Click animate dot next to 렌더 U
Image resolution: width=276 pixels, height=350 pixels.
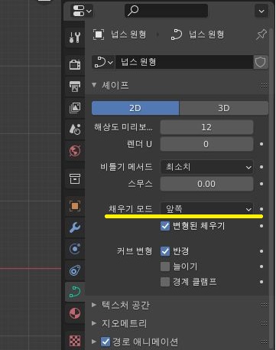(261, 144)
